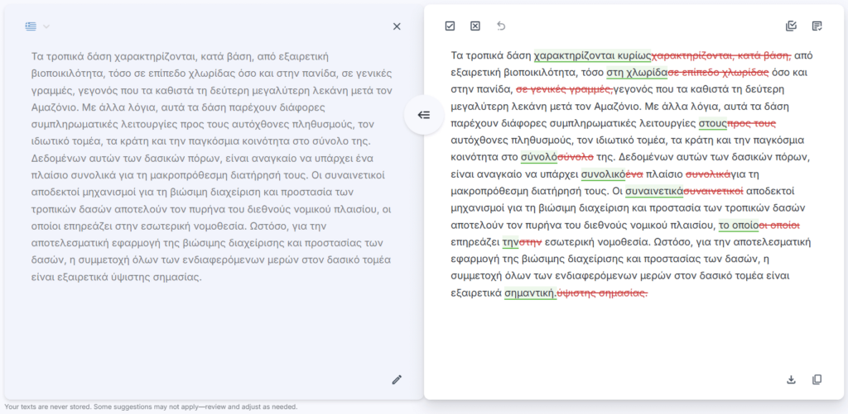This screenshot has height=414, width=848.
Task: Click the document checkmark icon at top right
Action: 791,26
